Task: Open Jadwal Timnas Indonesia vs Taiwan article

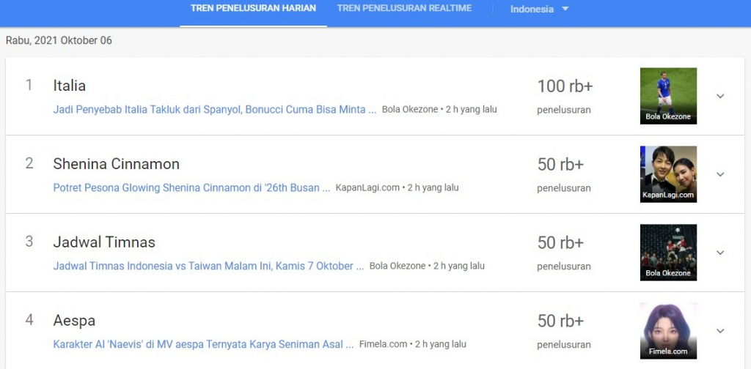Action: [x=208, y=266]
